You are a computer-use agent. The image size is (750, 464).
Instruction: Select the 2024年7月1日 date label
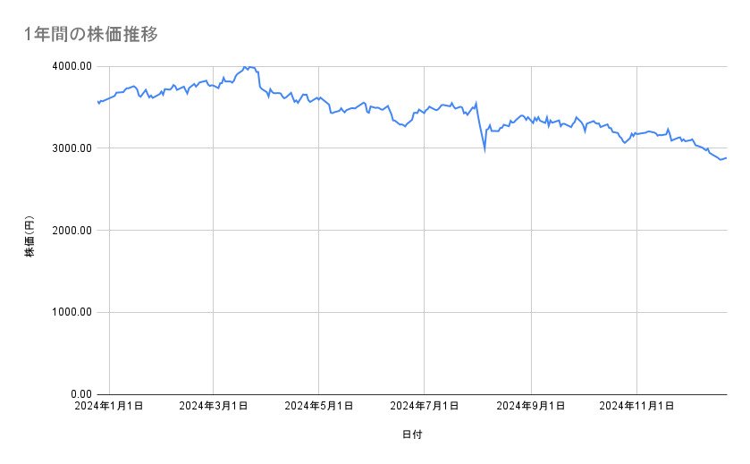[x=425, y=406]
